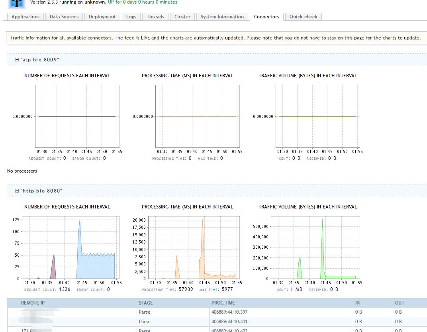Image resolution: width=427 pixels, height=332 pixels.
Task: Sort processors by REMOTE IP column
Action: tap(33, 303)
